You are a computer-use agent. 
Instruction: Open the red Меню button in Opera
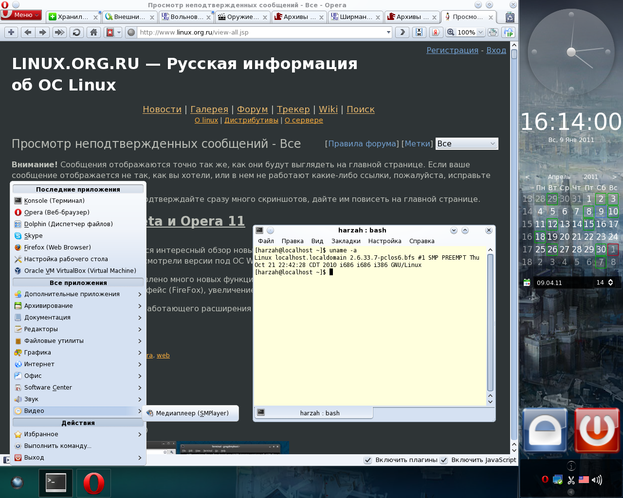coord(21,15)
